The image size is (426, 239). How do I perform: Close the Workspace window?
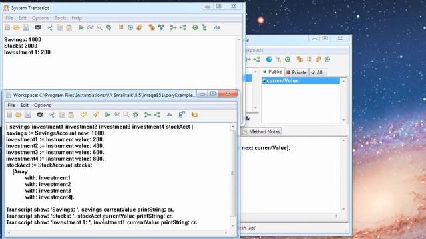228,94
